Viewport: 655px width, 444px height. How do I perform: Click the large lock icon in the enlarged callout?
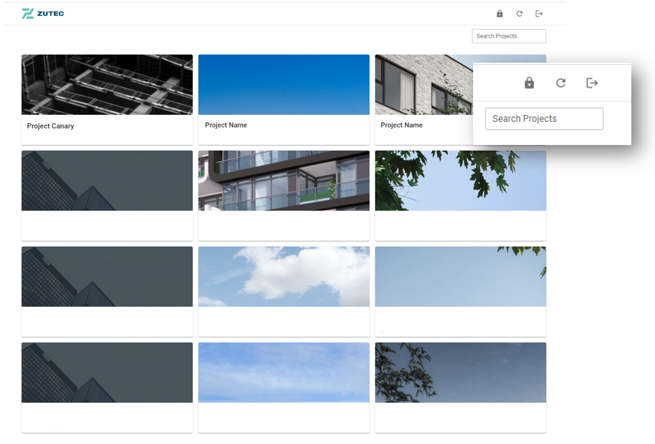click(530, 83)
